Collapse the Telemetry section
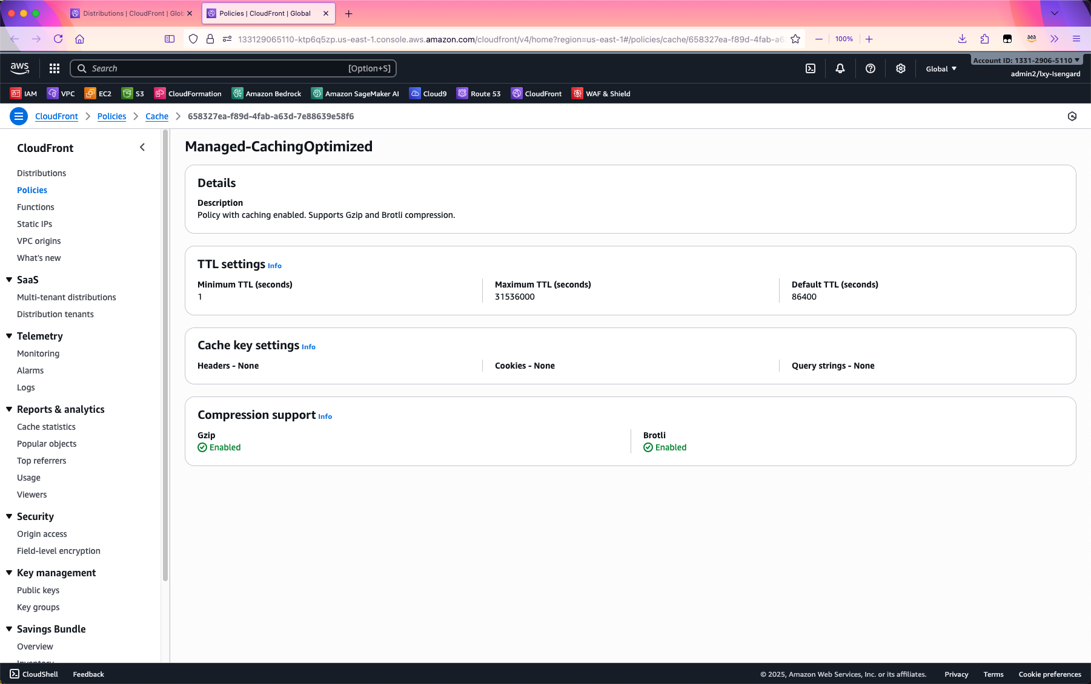The height and width of the screenshot is (684, 1091). (9, 336)
